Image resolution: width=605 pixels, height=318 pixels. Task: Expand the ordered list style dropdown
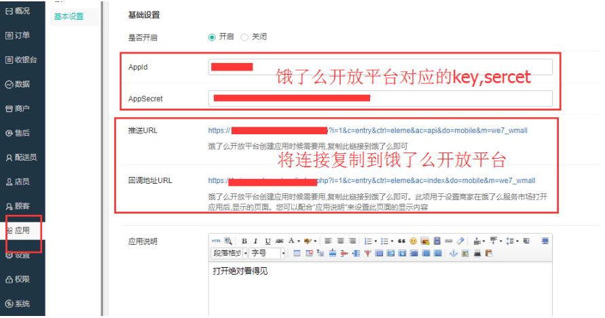click(x=375, y=241)
